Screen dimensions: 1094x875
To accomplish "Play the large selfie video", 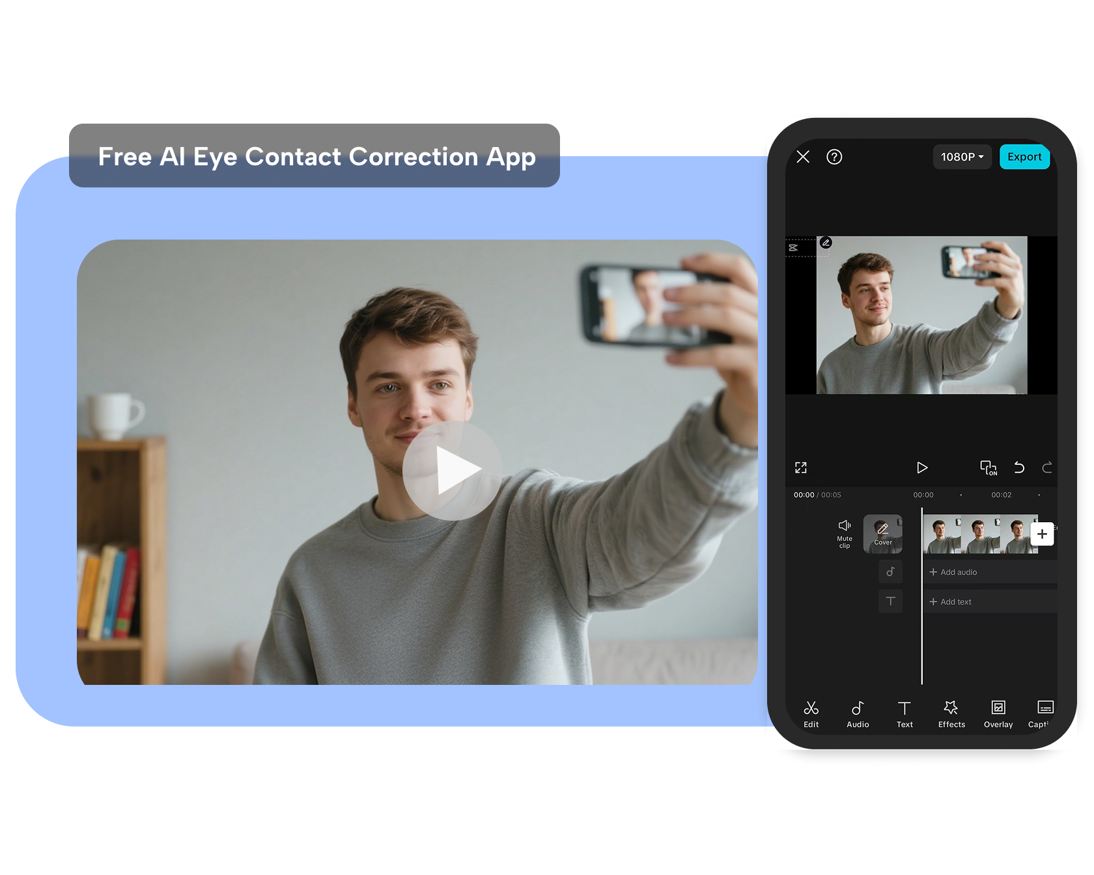I will click(x=453, y=471).
